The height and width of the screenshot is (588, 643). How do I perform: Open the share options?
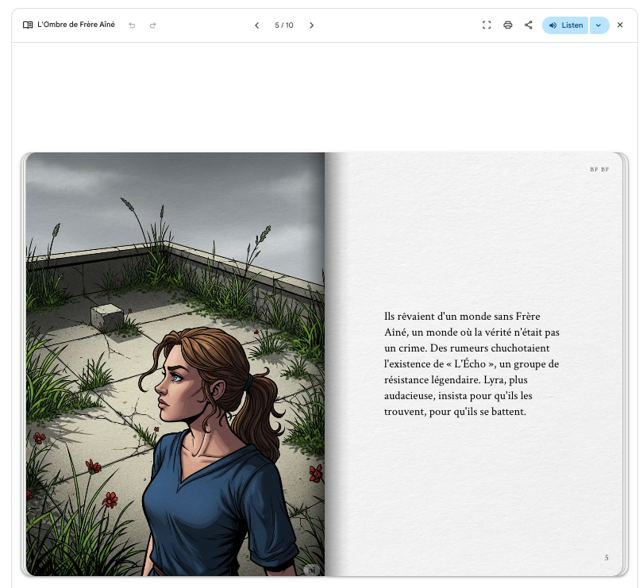coord(529,25)
